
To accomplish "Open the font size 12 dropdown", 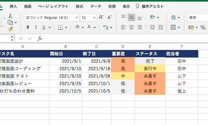I will click(x=94, y=17).
